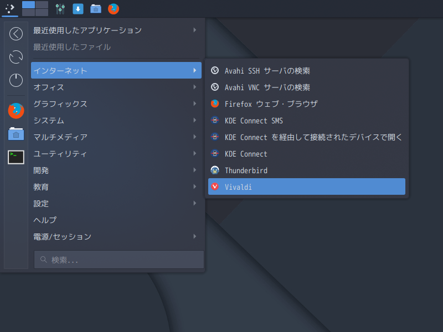Viewport: 443px width, 332px height.
Task: Expand the インターネット submenu arrow
Action: click(x=195, y=70)
